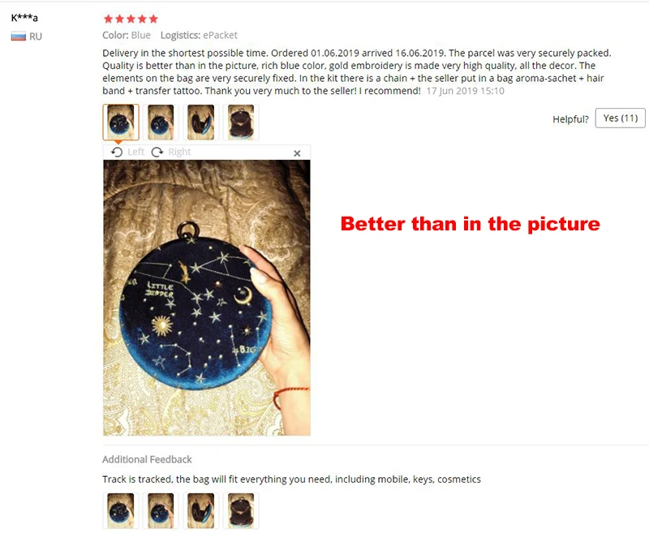Click the rotate Left icon
This screenshot has width=649, height=533.
click(x=117, y=153)
